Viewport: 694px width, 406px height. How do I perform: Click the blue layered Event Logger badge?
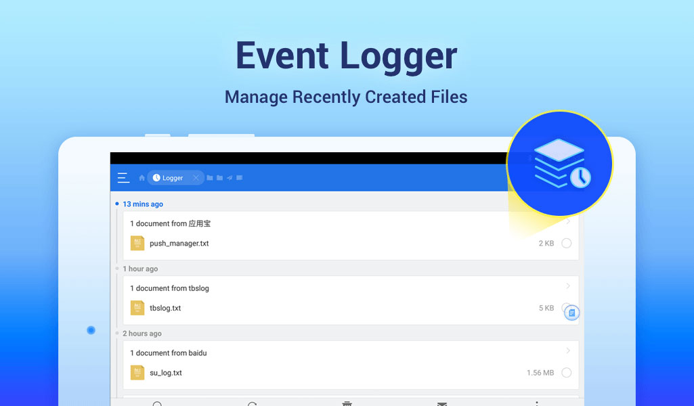click(559, 163)
